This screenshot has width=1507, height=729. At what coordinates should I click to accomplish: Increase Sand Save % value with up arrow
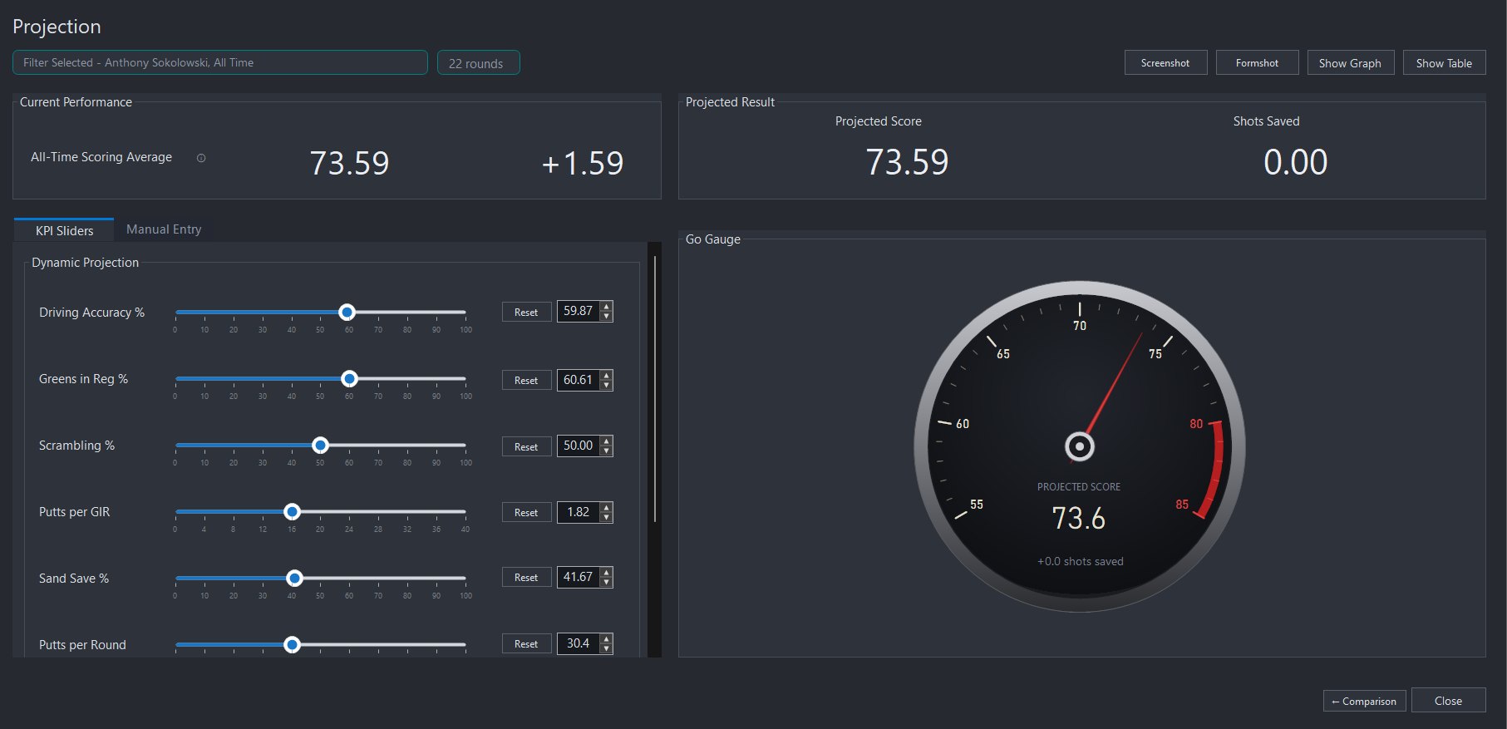point(607,573)
